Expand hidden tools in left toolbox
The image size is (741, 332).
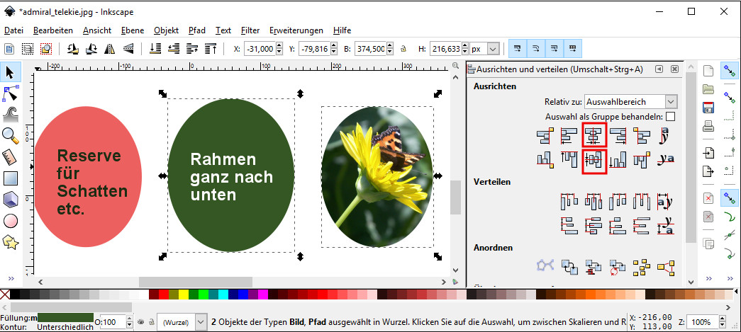click(x=11, y=278)
